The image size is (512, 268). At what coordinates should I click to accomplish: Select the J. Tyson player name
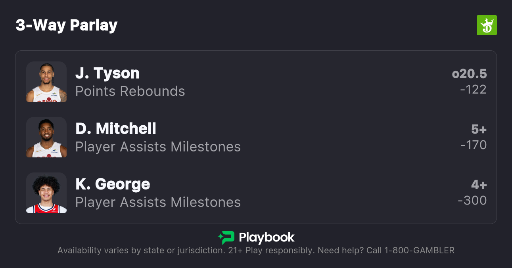[107, 73]
